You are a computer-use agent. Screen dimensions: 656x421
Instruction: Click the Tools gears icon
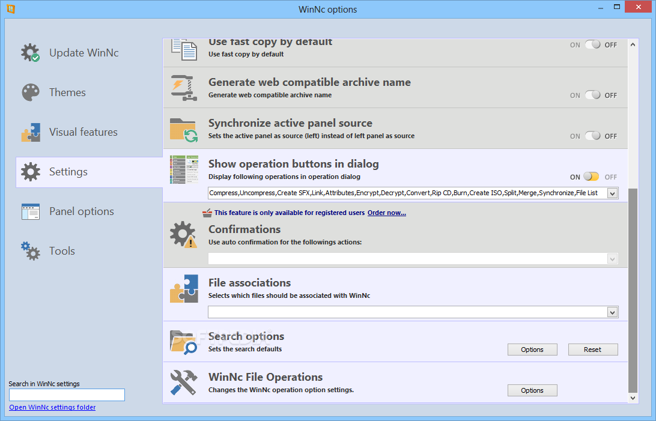click(x=31, y=251)
